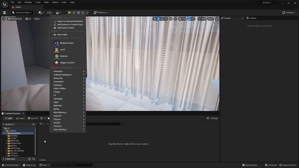Click the Unreal Engine logo icon
Viewport: 299px width, 168px height.
pos(5,4)
